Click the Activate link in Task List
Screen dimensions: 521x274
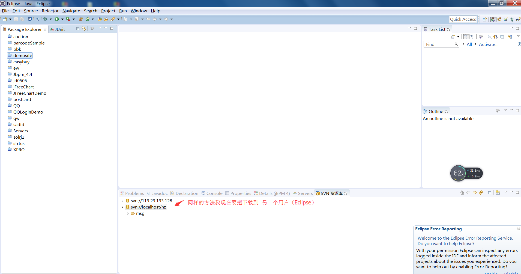pyautogui.click(x=489, y=44)
